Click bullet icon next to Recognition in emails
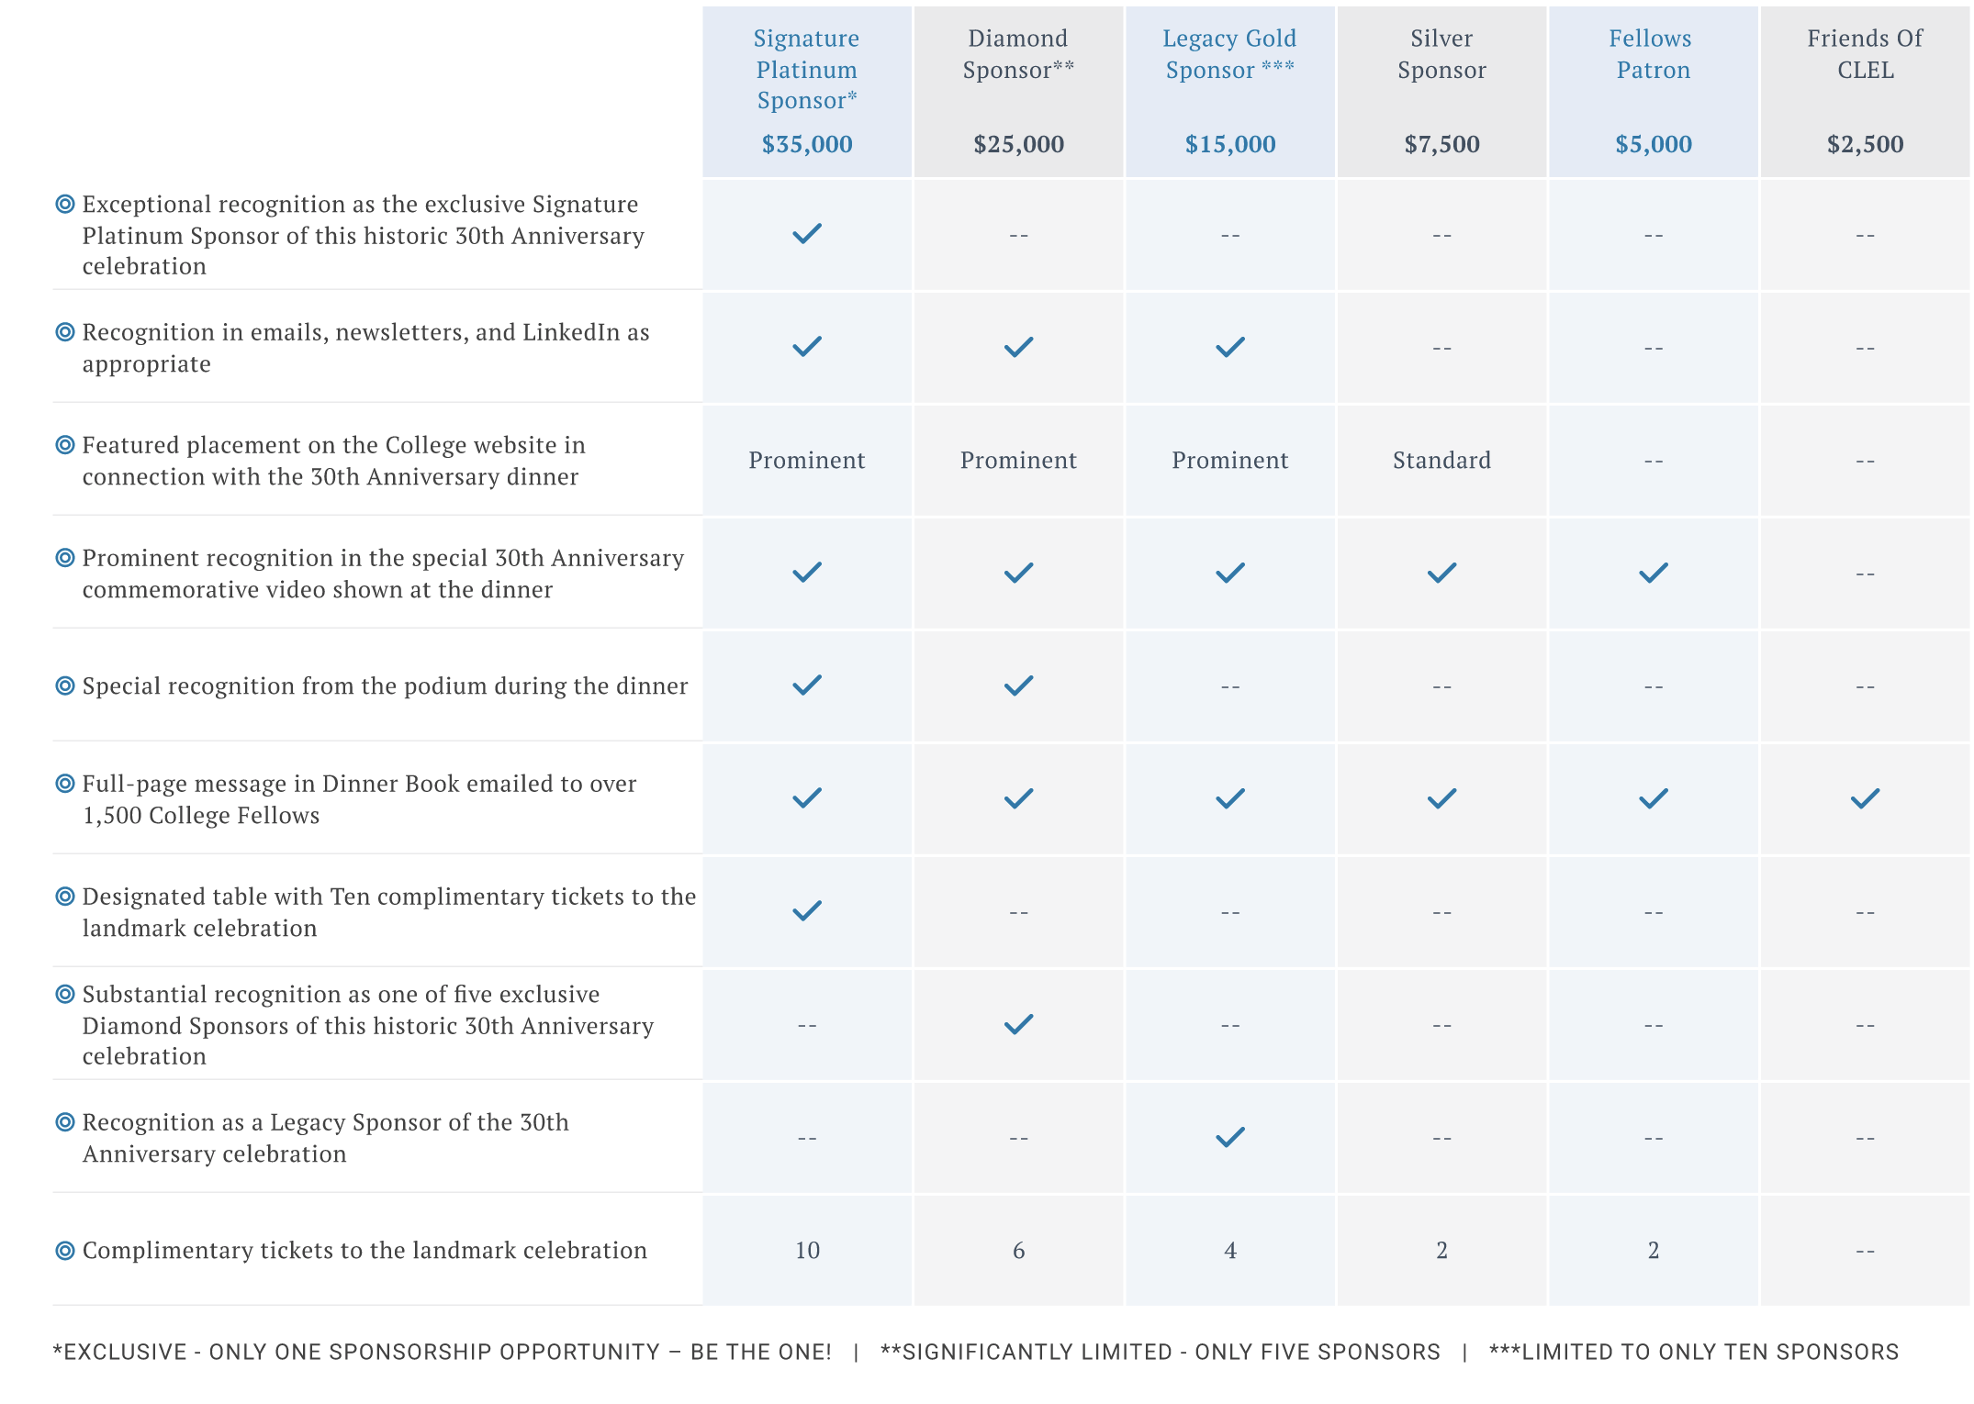1974x1404 pixels. (65, 331)
